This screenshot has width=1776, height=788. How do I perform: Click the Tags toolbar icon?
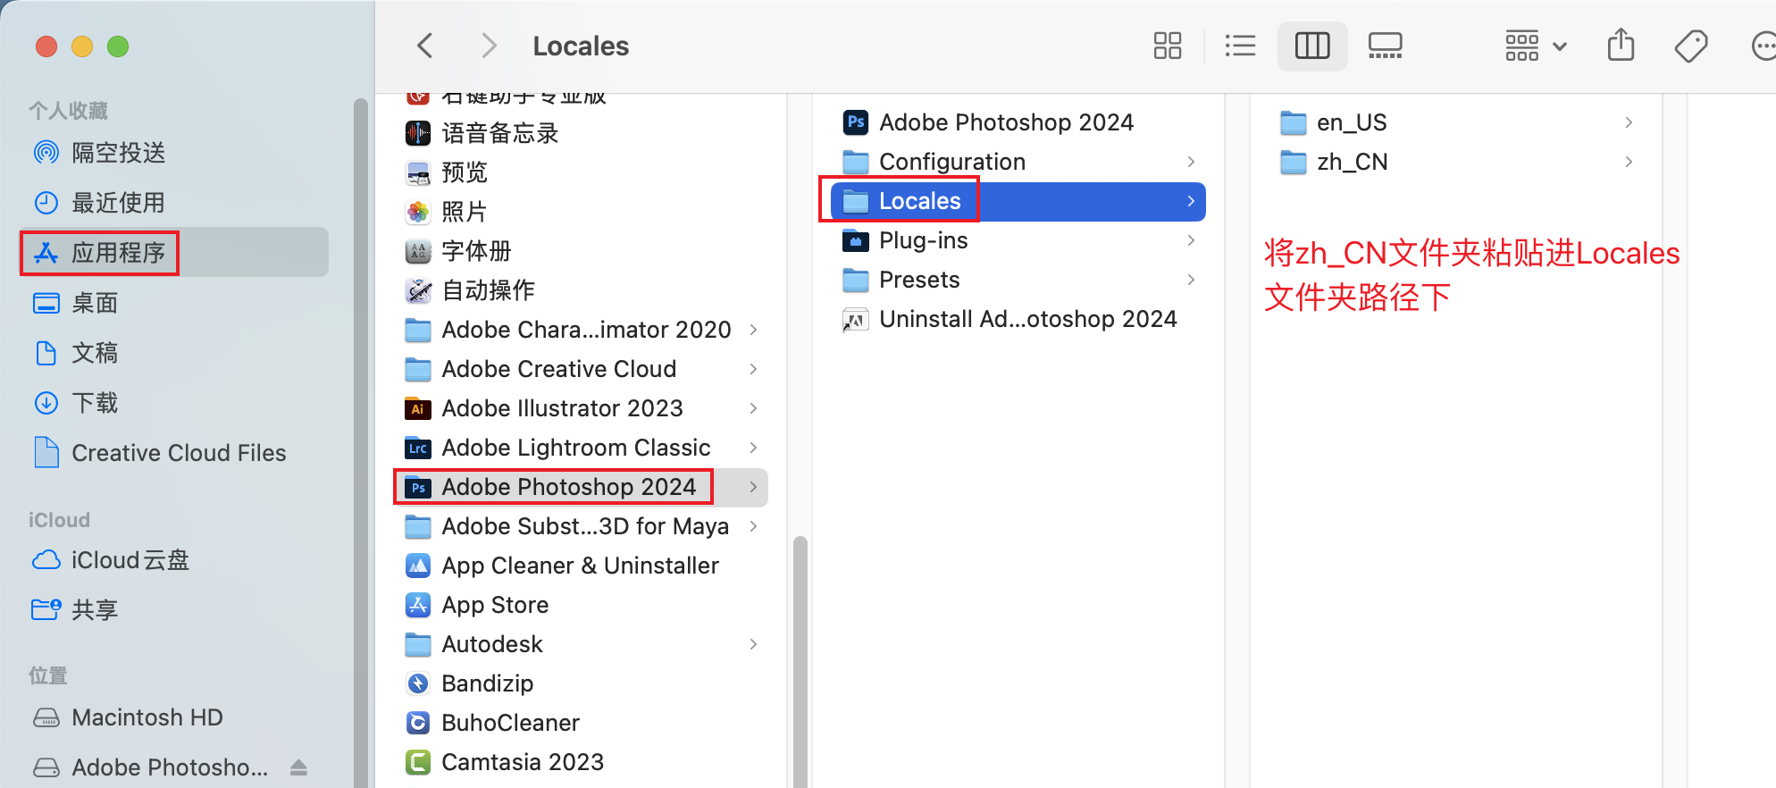(x=1690, y=46)
